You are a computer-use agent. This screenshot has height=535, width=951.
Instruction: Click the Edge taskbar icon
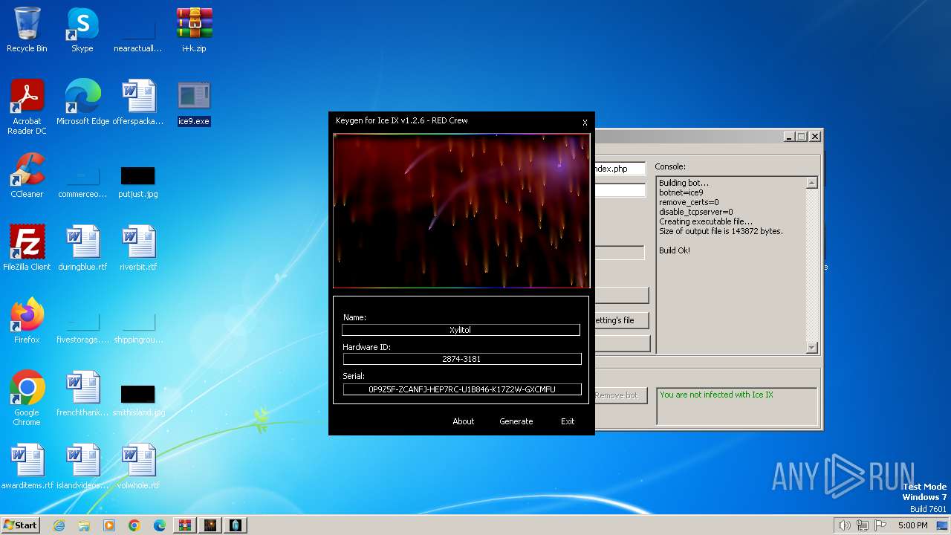(x=160, y=525)
